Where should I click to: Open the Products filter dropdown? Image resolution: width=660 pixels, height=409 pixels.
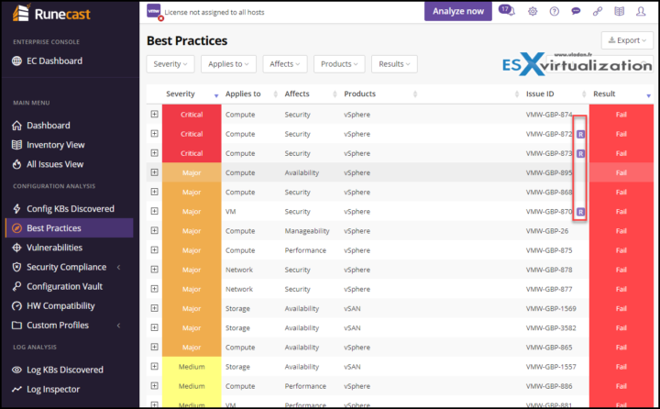pos(339,64)
